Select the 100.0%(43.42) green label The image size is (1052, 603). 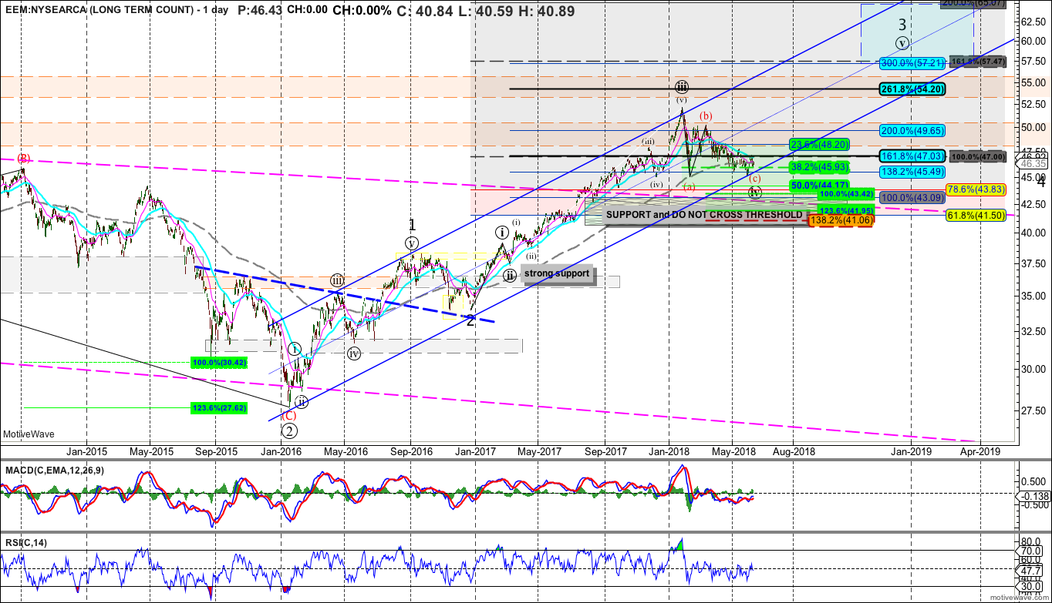[845, 194]
